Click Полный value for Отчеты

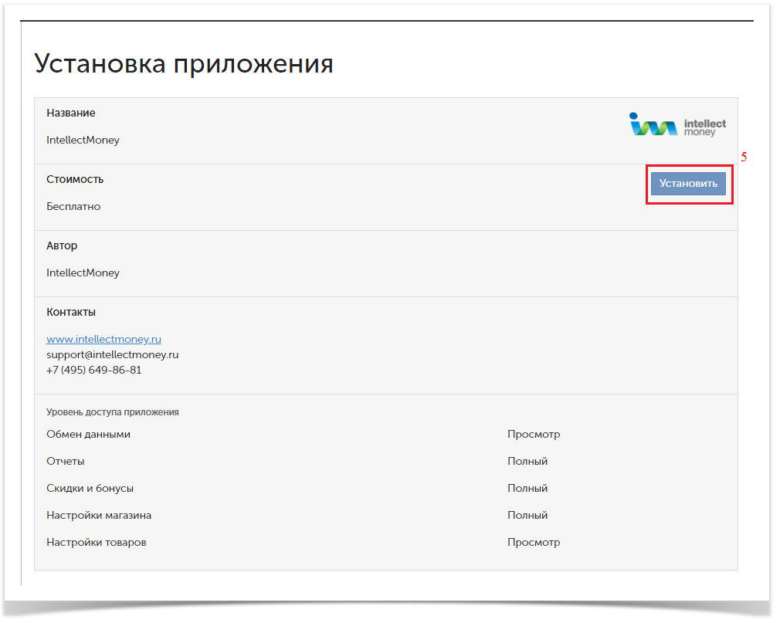(527, 462)
